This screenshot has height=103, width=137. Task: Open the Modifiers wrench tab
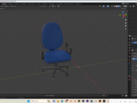tap(129, 63)
